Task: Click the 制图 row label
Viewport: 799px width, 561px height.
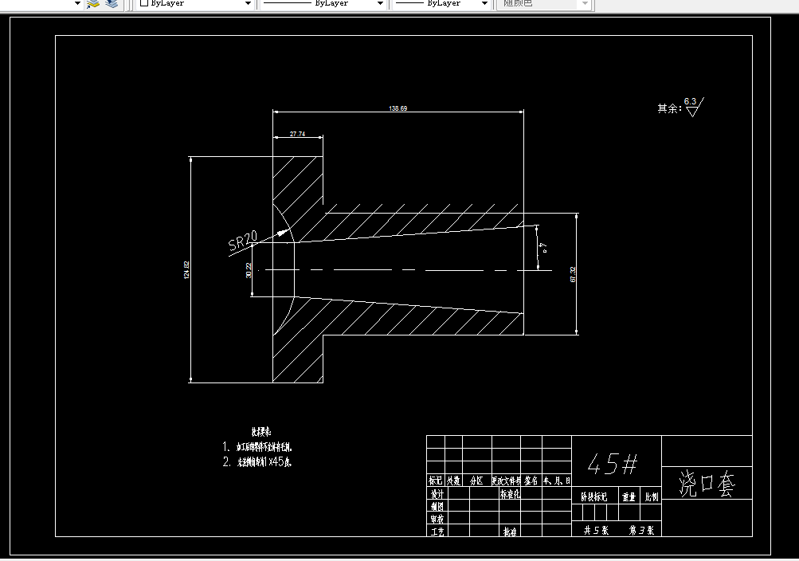Action: [x=437, y=507]
